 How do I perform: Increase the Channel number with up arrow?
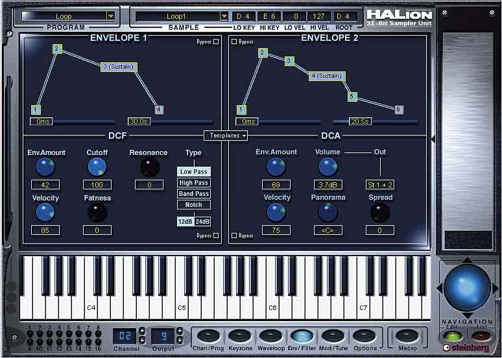tap(142, 331)
